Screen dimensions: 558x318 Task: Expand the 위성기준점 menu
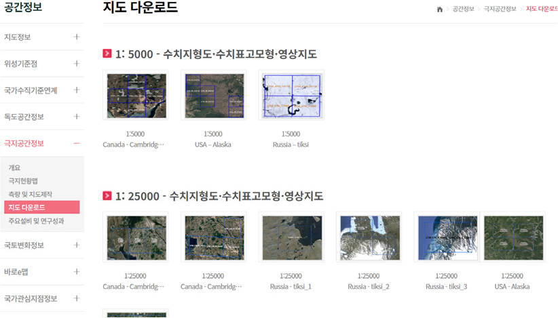[x=77, y=64]
